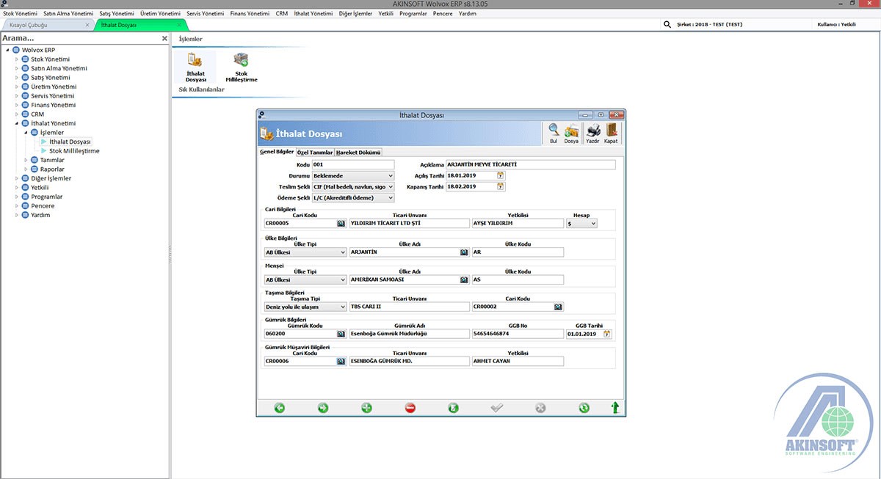Expand Finans Yönetimi in the tree
The image size is (881, 479).
17,106
